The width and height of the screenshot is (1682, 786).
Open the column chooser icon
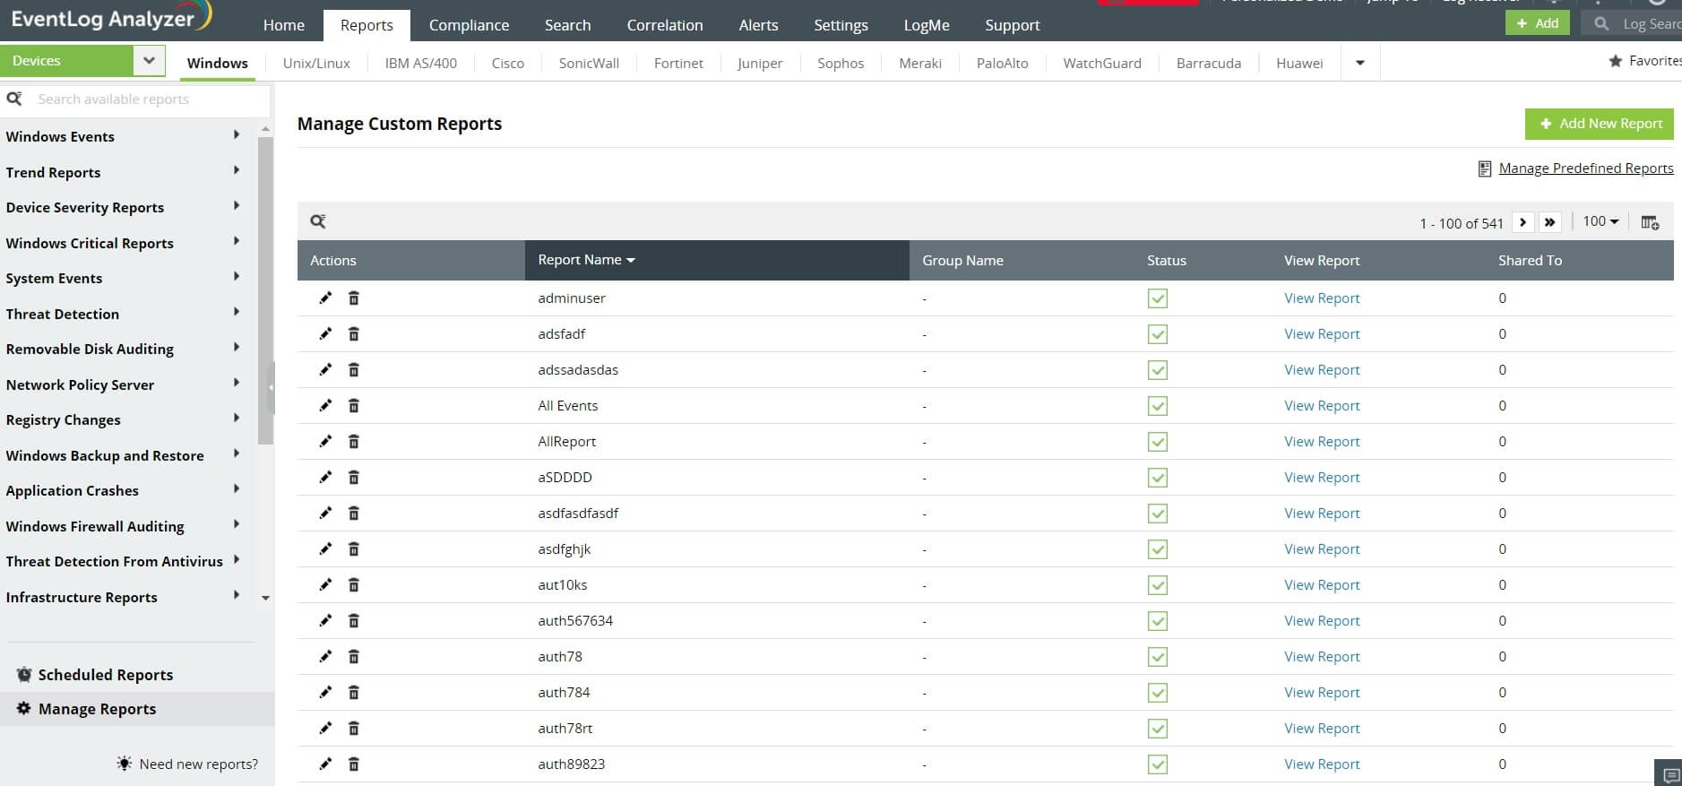[1650, 222]
